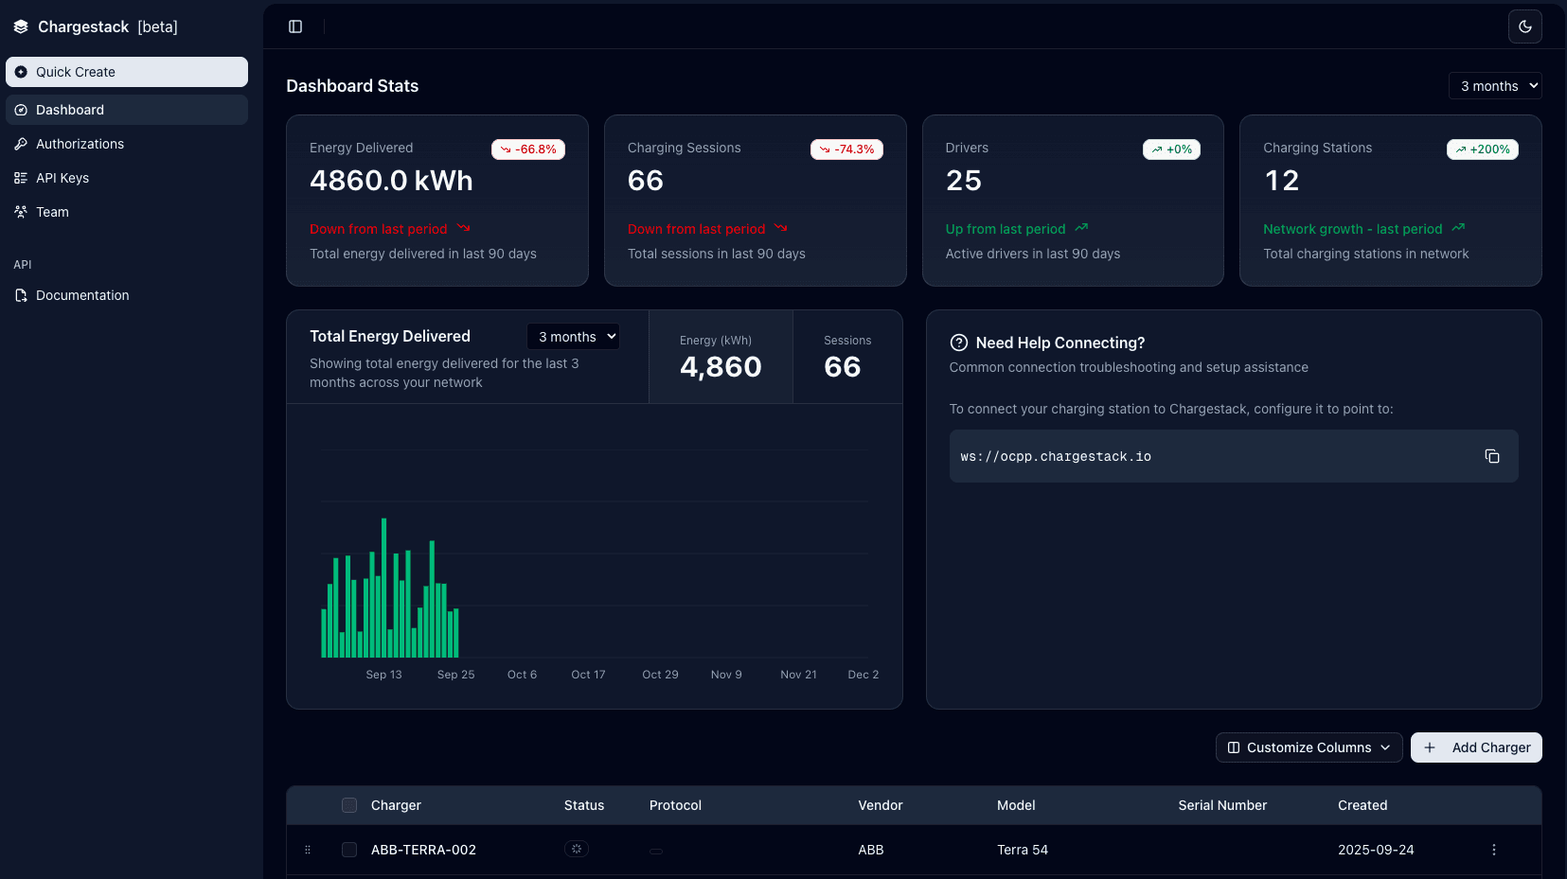1567x879 pixels.
Task: Click the Dashboard gauge icon
Action: tap(21, 110)
